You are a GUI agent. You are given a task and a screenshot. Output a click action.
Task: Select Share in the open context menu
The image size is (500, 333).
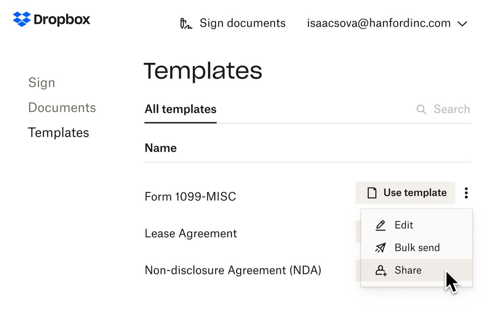407,270
